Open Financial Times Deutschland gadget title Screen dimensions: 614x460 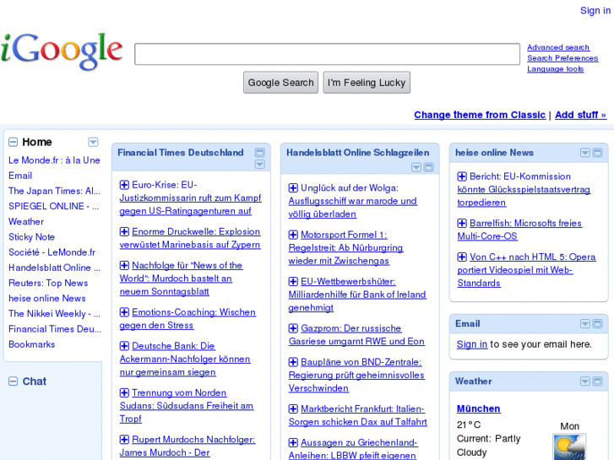tap(181, 153)
